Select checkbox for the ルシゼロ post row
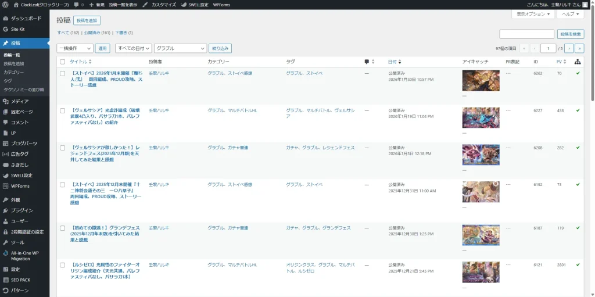Viewport: 595px width, 297px height. tap(63, 265)
